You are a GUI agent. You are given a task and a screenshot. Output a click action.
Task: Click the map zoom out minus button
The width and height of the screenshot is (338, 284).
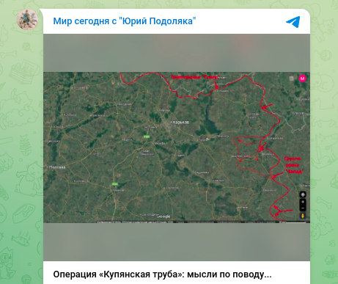pos(303,208)
